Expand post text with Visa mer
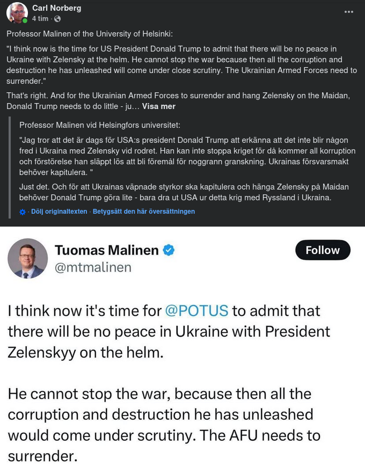The image size is (365, 465). 159,106
